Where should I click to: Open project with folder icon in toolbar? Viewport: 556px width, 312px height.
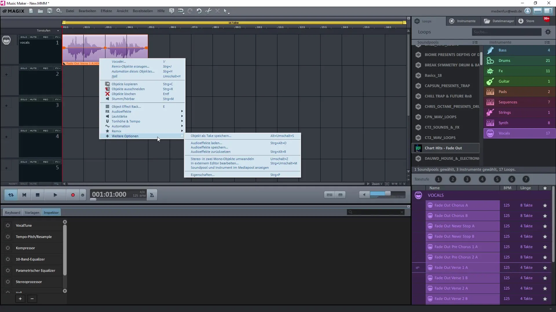pyautogui.click(x=40, y=11)
